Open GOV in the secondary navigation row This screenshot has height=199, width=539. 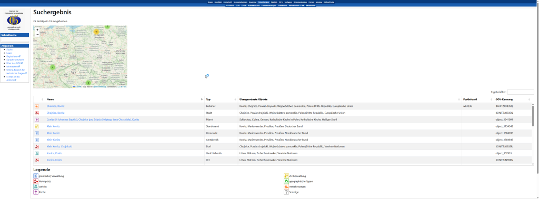237,5
